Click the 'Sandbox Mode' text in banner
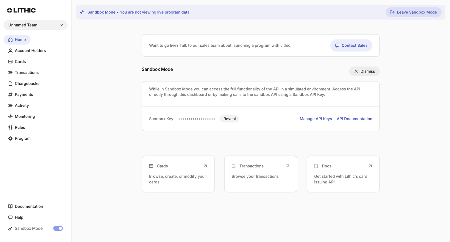Screen dimensions: 450x242 (101, 12)
